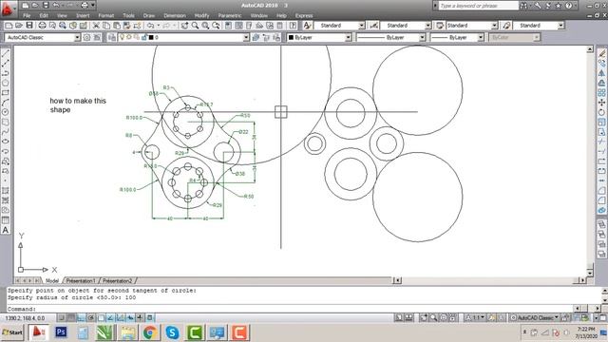Image resolution: width=608 pixels, height=342 pixels.
Task: Click the black color swatch in color control
Action: [x=292, y=37]
